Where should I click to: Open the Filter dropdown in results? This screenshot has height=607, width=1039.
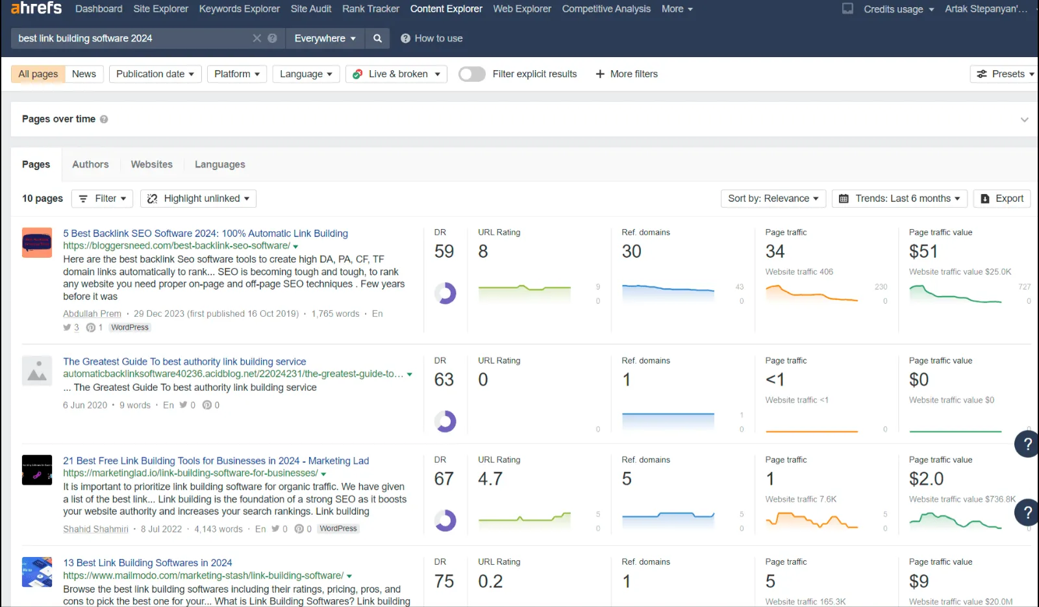point(103,199)
